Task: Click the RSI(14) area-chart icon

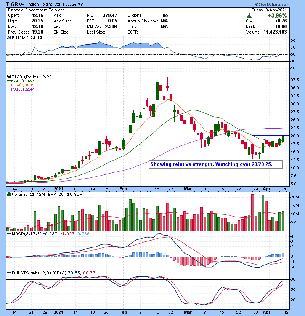Action: click(9, 37)
